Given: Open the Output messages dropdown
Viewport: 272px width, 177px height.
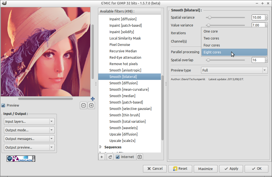Looking at the screenshot, I should pyautogui.click(x=29, y=139).
